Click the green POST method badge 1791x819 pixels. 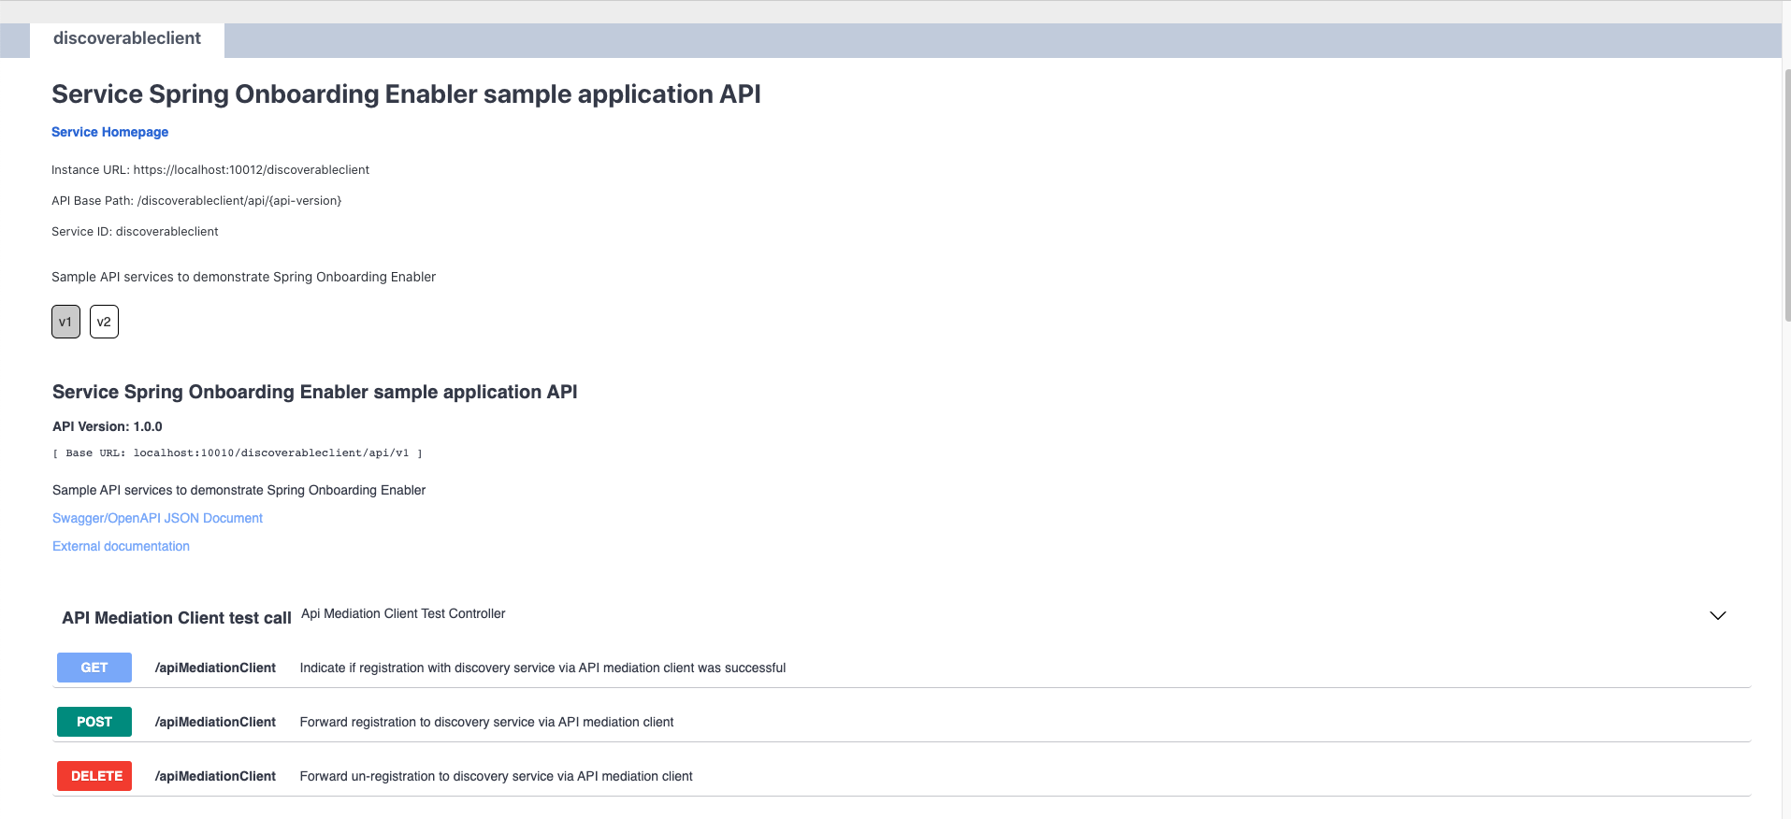click(x=94, y=722)
